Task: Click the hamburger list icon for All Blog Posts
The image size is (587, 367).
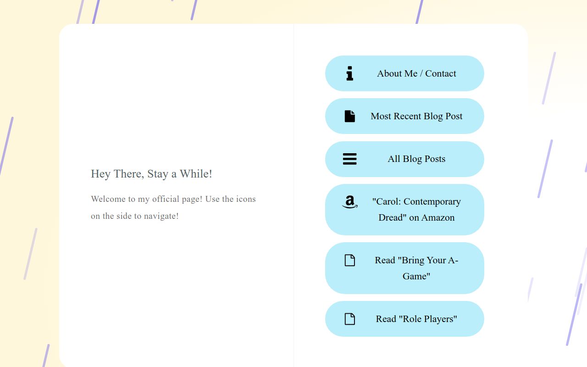Action: [349, 159]
